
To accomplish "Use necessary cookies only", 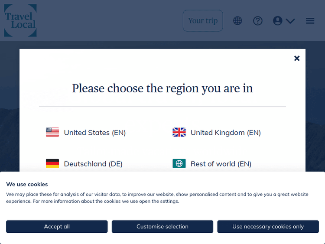I will point(268,227).
